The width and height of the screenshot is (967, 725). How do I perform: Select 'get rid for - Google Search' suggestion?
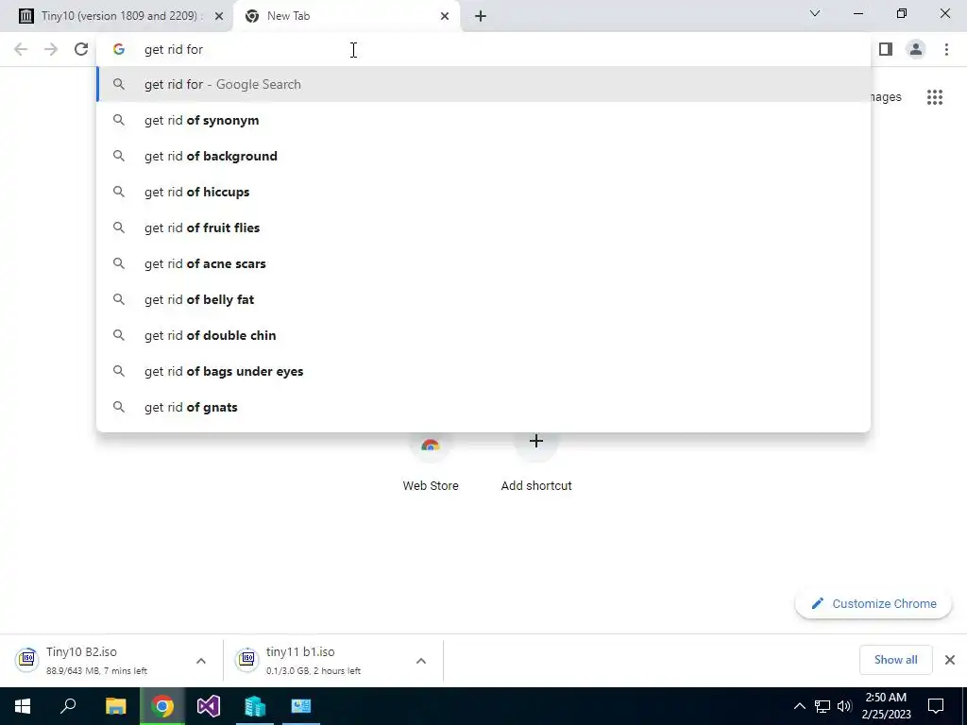point(483,84)
